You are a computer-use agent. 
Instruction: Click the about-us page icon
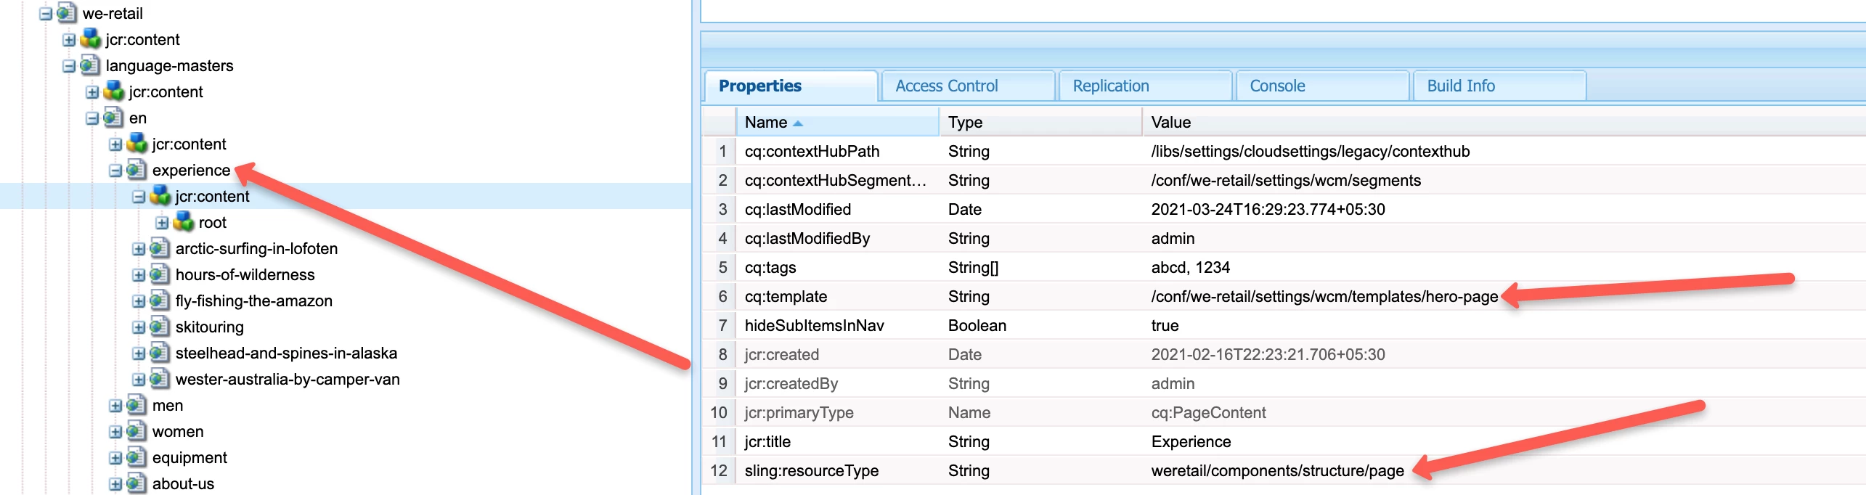point(137,483)
